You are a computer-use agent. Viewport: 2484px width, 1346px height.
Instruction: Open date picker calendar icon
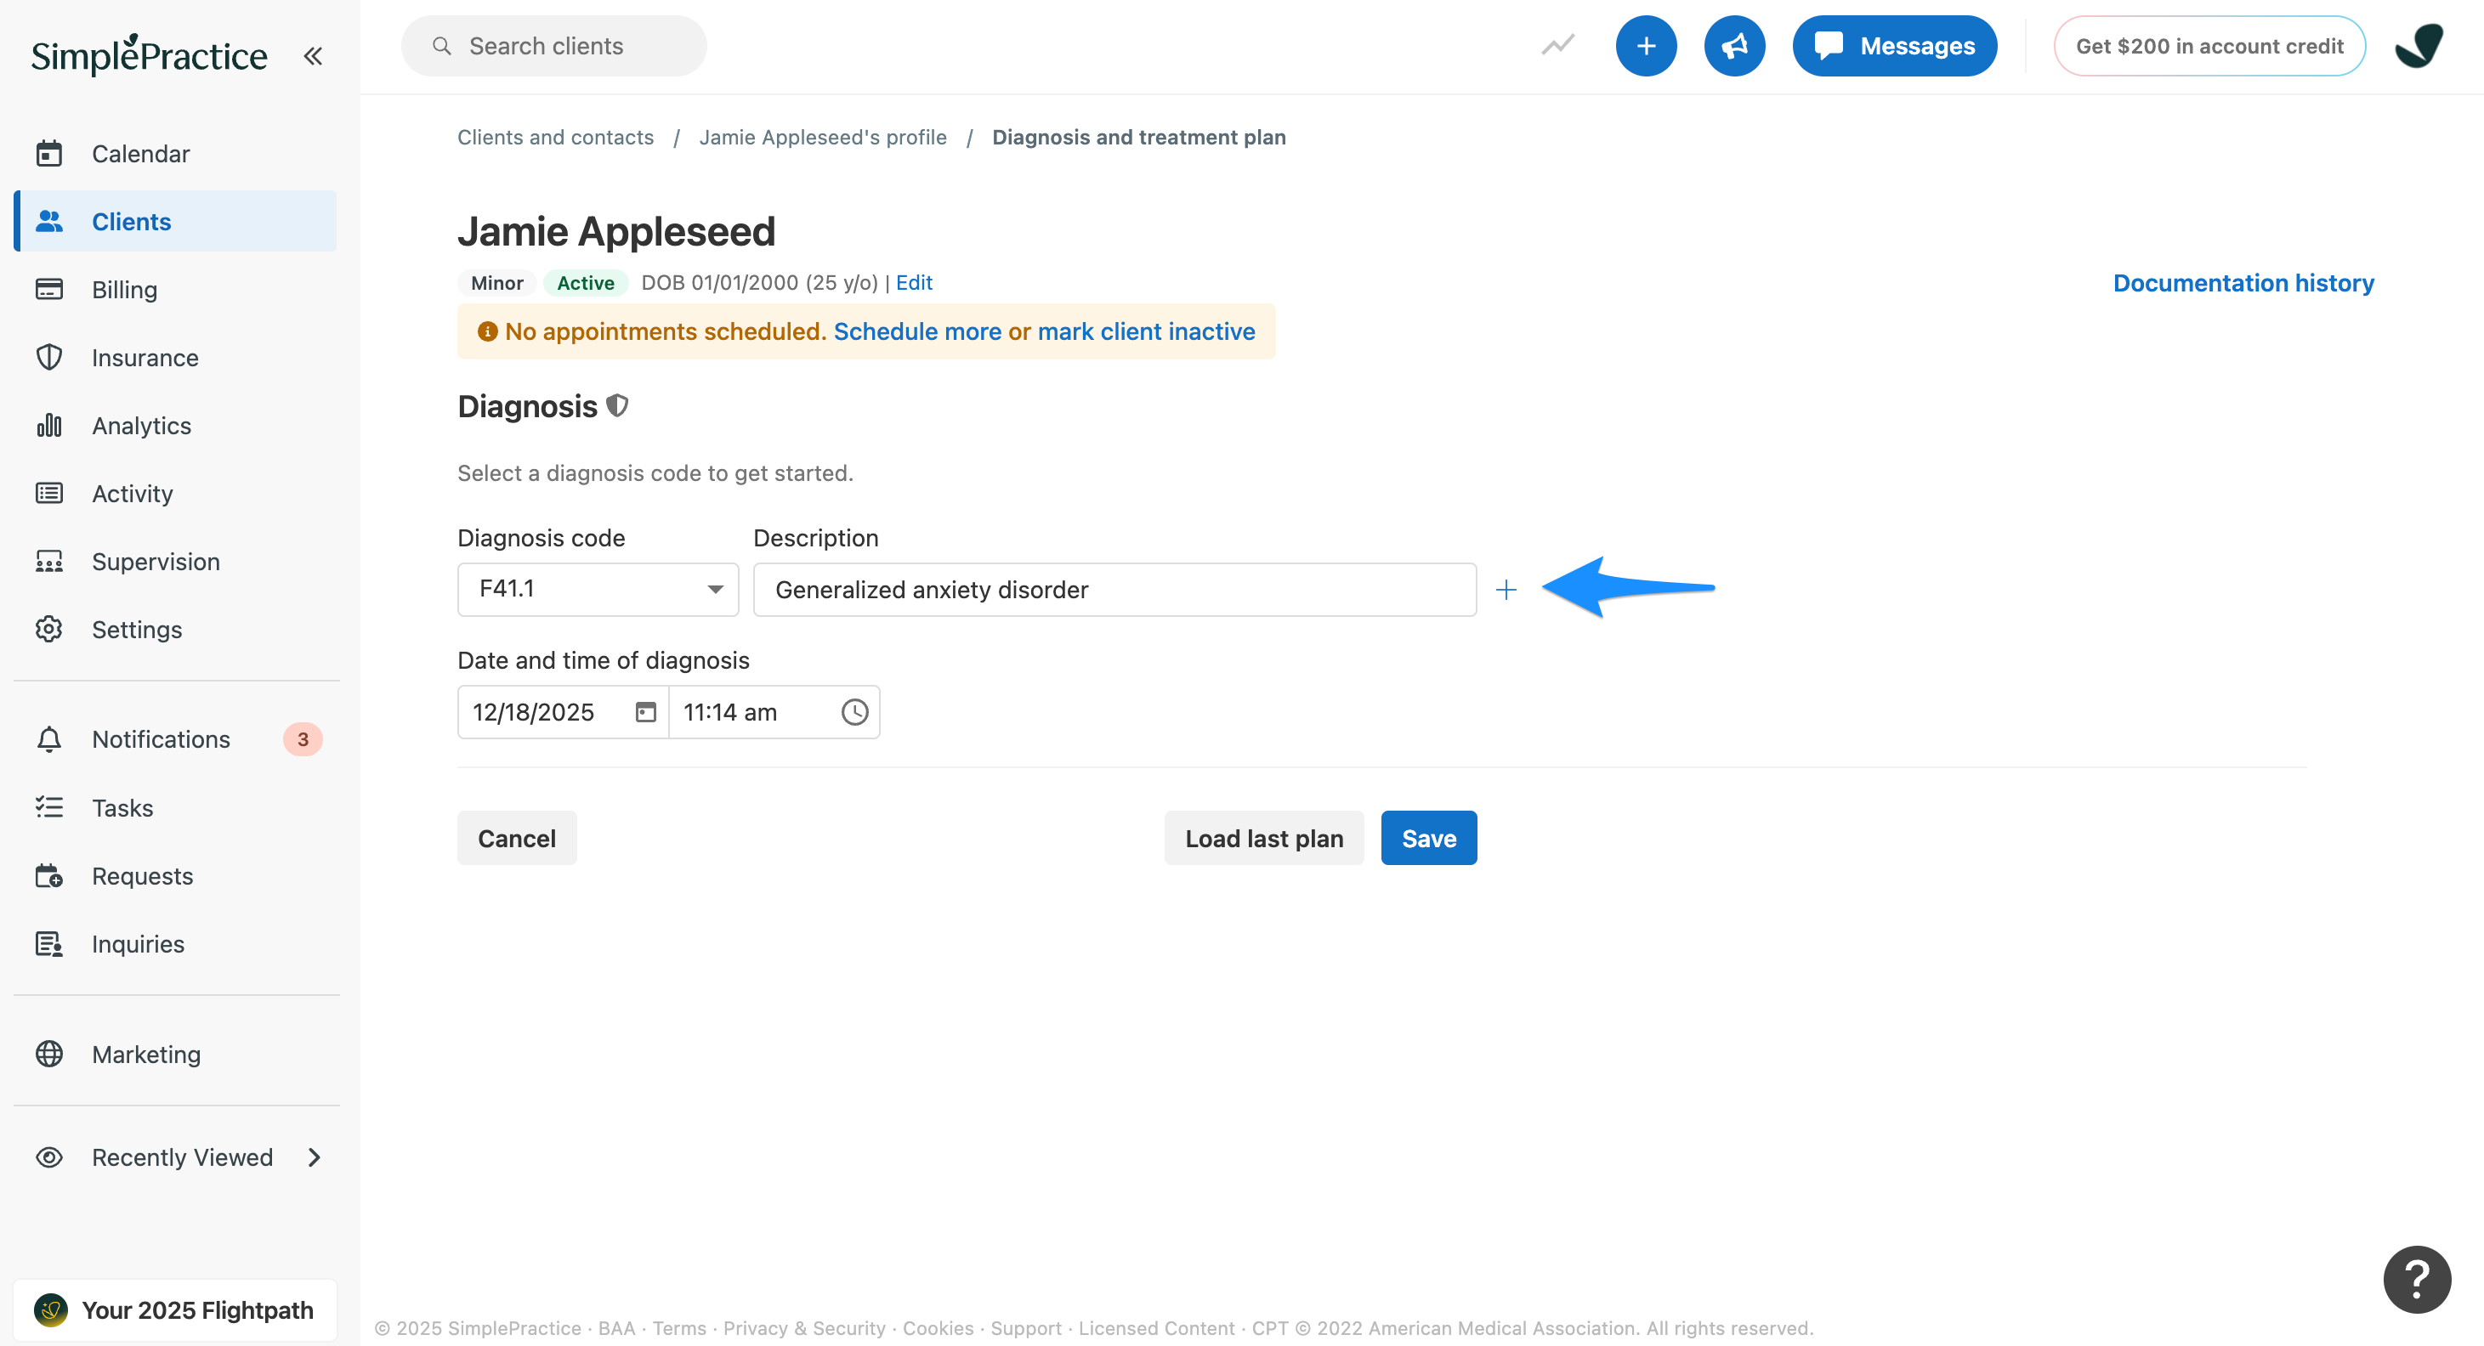(646, 711)
